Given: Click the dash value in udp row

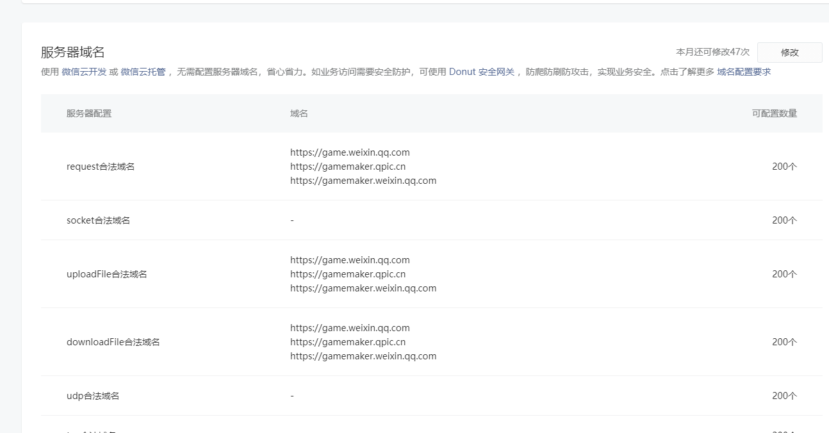Looking at the screenshot, I should click(x=292, y=396).
